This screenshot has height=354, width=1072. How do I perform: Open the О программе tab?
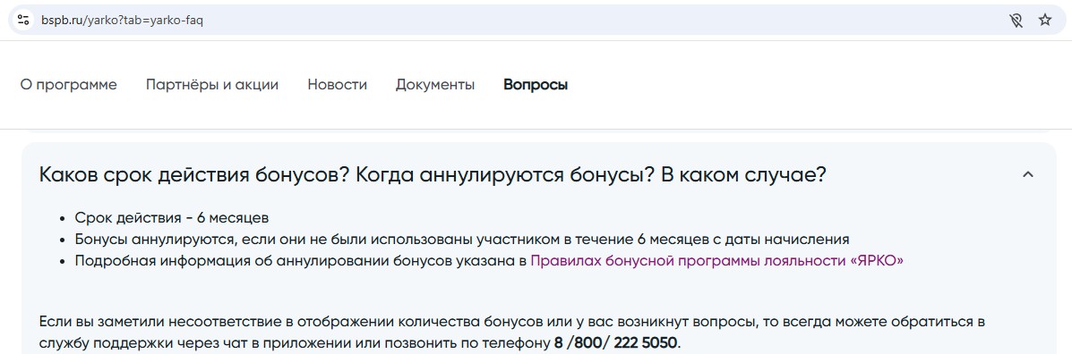(x=68, y=85)
